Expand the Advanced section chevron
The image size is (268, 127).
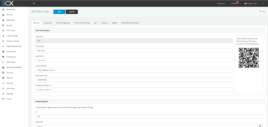click(3, 88)
